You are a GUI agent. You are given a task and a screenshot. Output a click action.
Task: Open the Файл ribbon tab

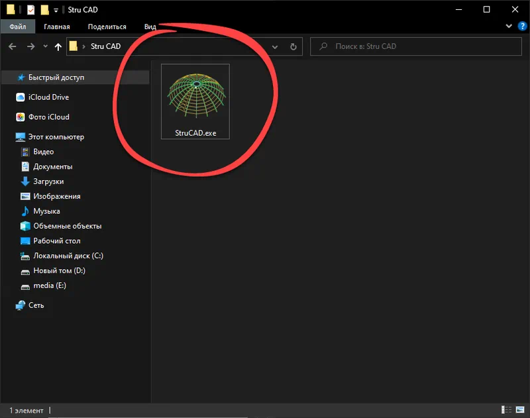[18, 26]
